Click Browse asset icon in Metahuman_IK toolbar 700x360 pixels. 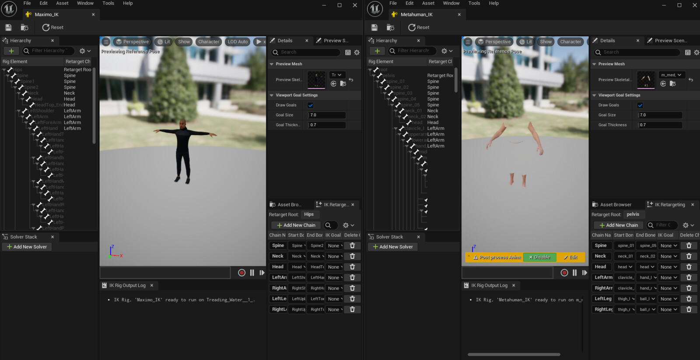pos(391,28)
